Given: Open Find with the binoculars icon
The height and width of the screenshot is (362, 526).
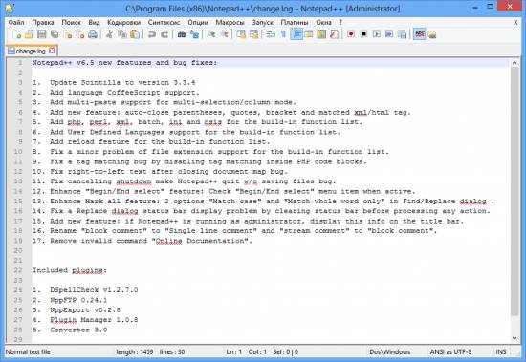Looking at the screenshot, I should [x=182, y=34].
